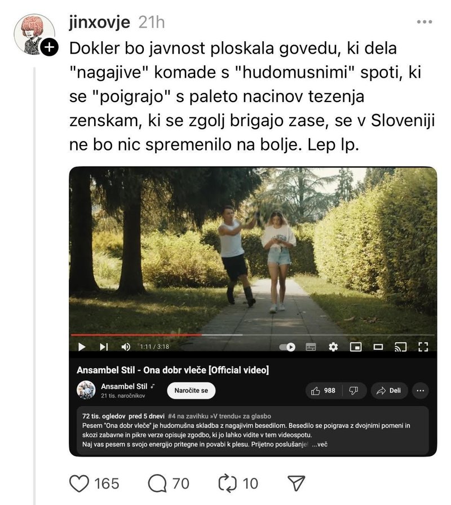The width and height of the screenshot is (451, 505).
Task: Enable miniplayer mode
Action: click(x=356, y=347)
